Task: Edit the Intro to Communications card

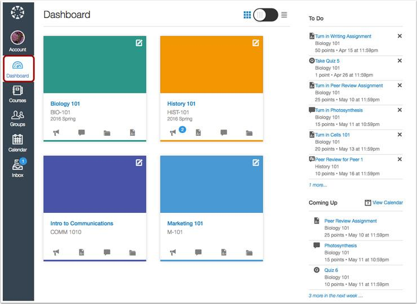Action: [x=139, y=162]
